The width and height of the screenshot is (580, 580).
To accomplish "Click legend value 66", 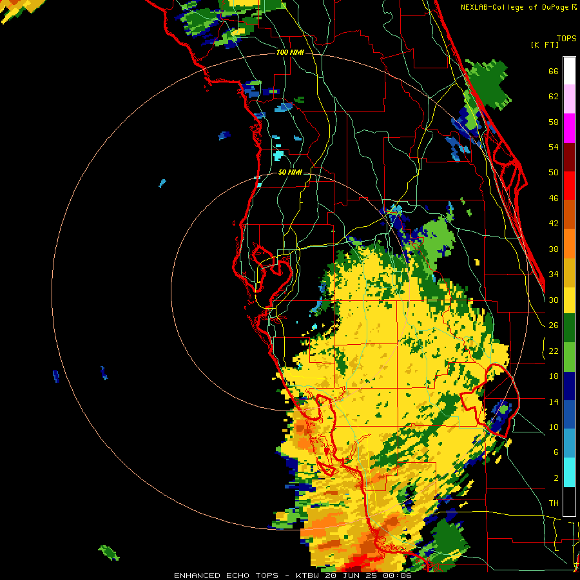I will point(554,71).
